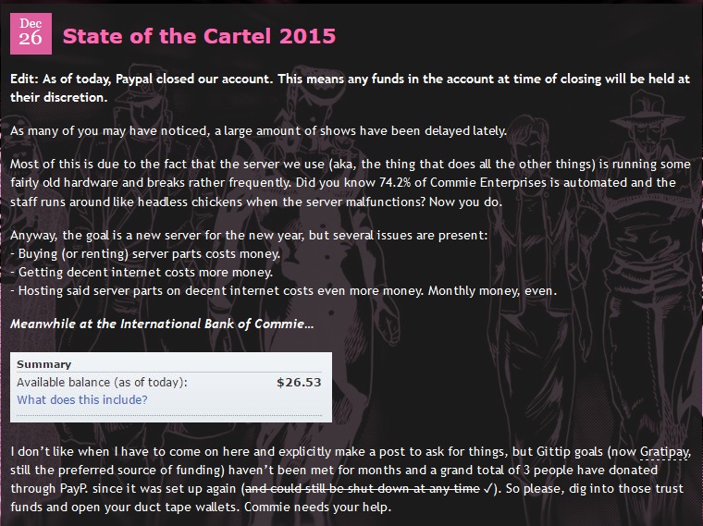Click the 'Available balance (as of today)' label
The height and width of the screenshot is (526, 703).
(103, 382)
